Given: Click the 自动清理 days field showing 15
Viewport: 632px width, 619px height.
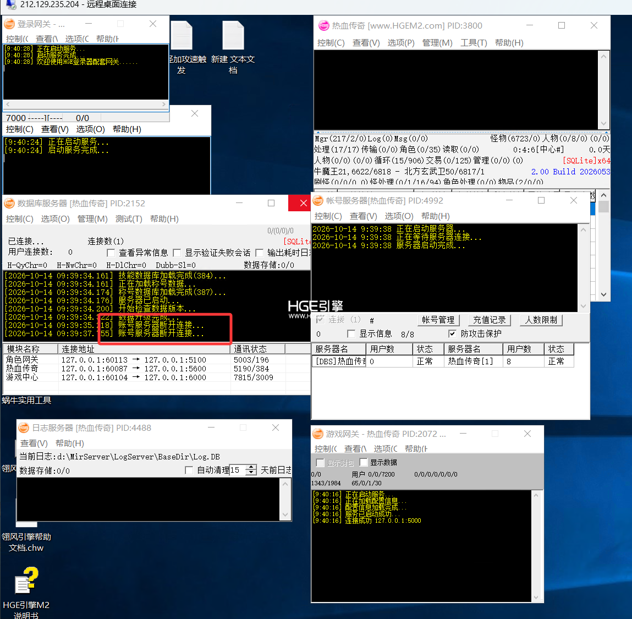Looking at the screenshot, I should coord(238,470).
